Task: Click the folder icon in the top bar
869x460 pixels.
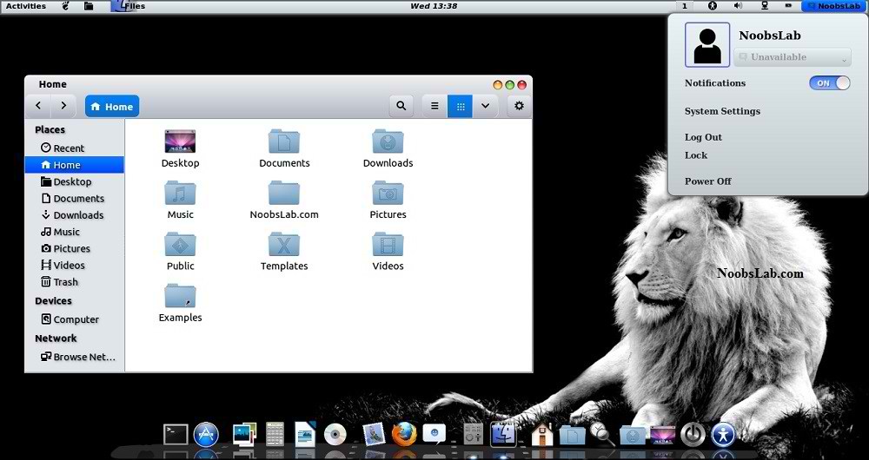Action: click(89, 5)
